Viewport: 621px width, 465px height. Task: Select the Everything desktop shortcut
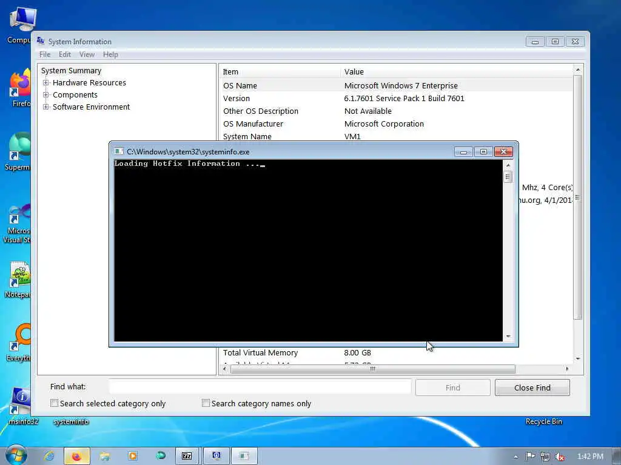point(19,343)
